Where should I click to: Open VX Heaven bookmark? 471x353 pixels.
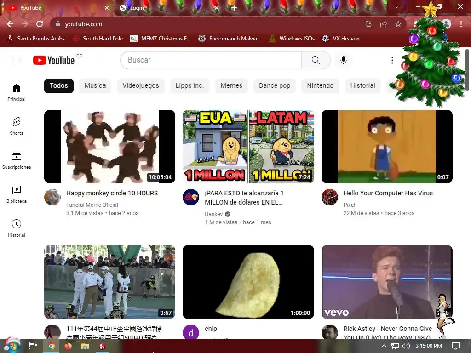click(x=341, y=39)
